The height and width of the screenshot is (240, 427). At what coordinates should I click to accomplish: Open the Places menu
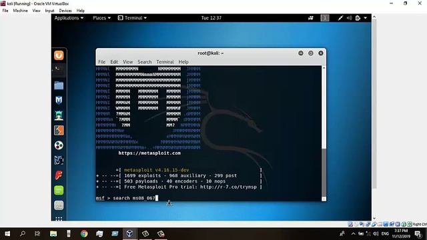[101, 18]
